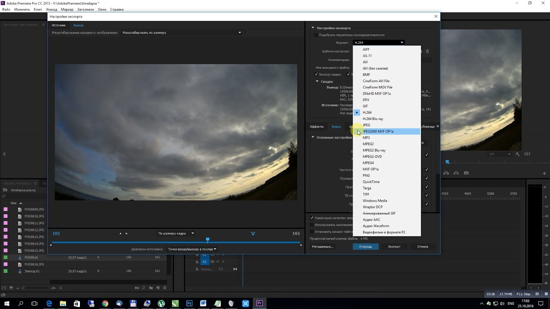Click the Метаданные... button
This screenshot has width=550, height=309.
pos(322,246)
